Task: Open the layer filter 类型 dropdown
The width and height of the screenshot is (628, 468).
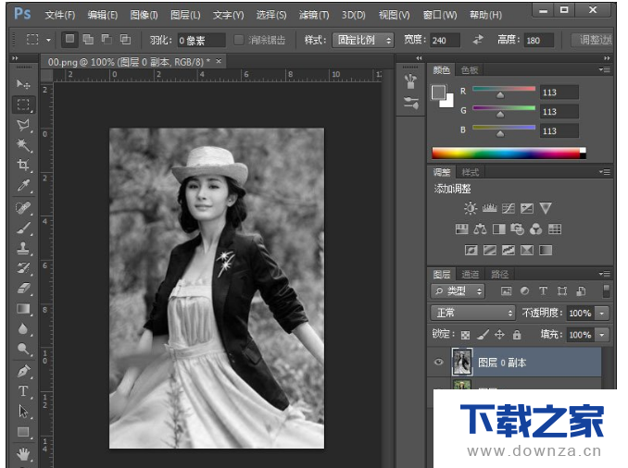Action: click(458, 291)
